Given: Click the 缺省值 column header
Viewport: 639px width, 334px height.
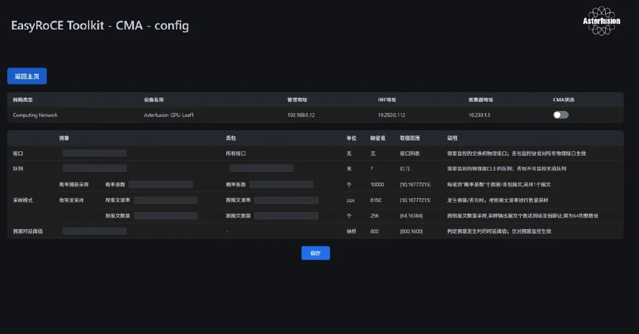Looking at the screenshot, I should tap(378, 138).
